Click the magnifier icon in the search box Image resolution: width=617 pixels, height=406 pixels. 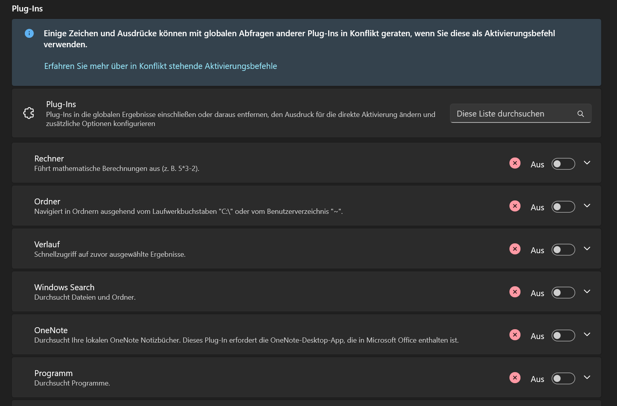click(580, 113)
